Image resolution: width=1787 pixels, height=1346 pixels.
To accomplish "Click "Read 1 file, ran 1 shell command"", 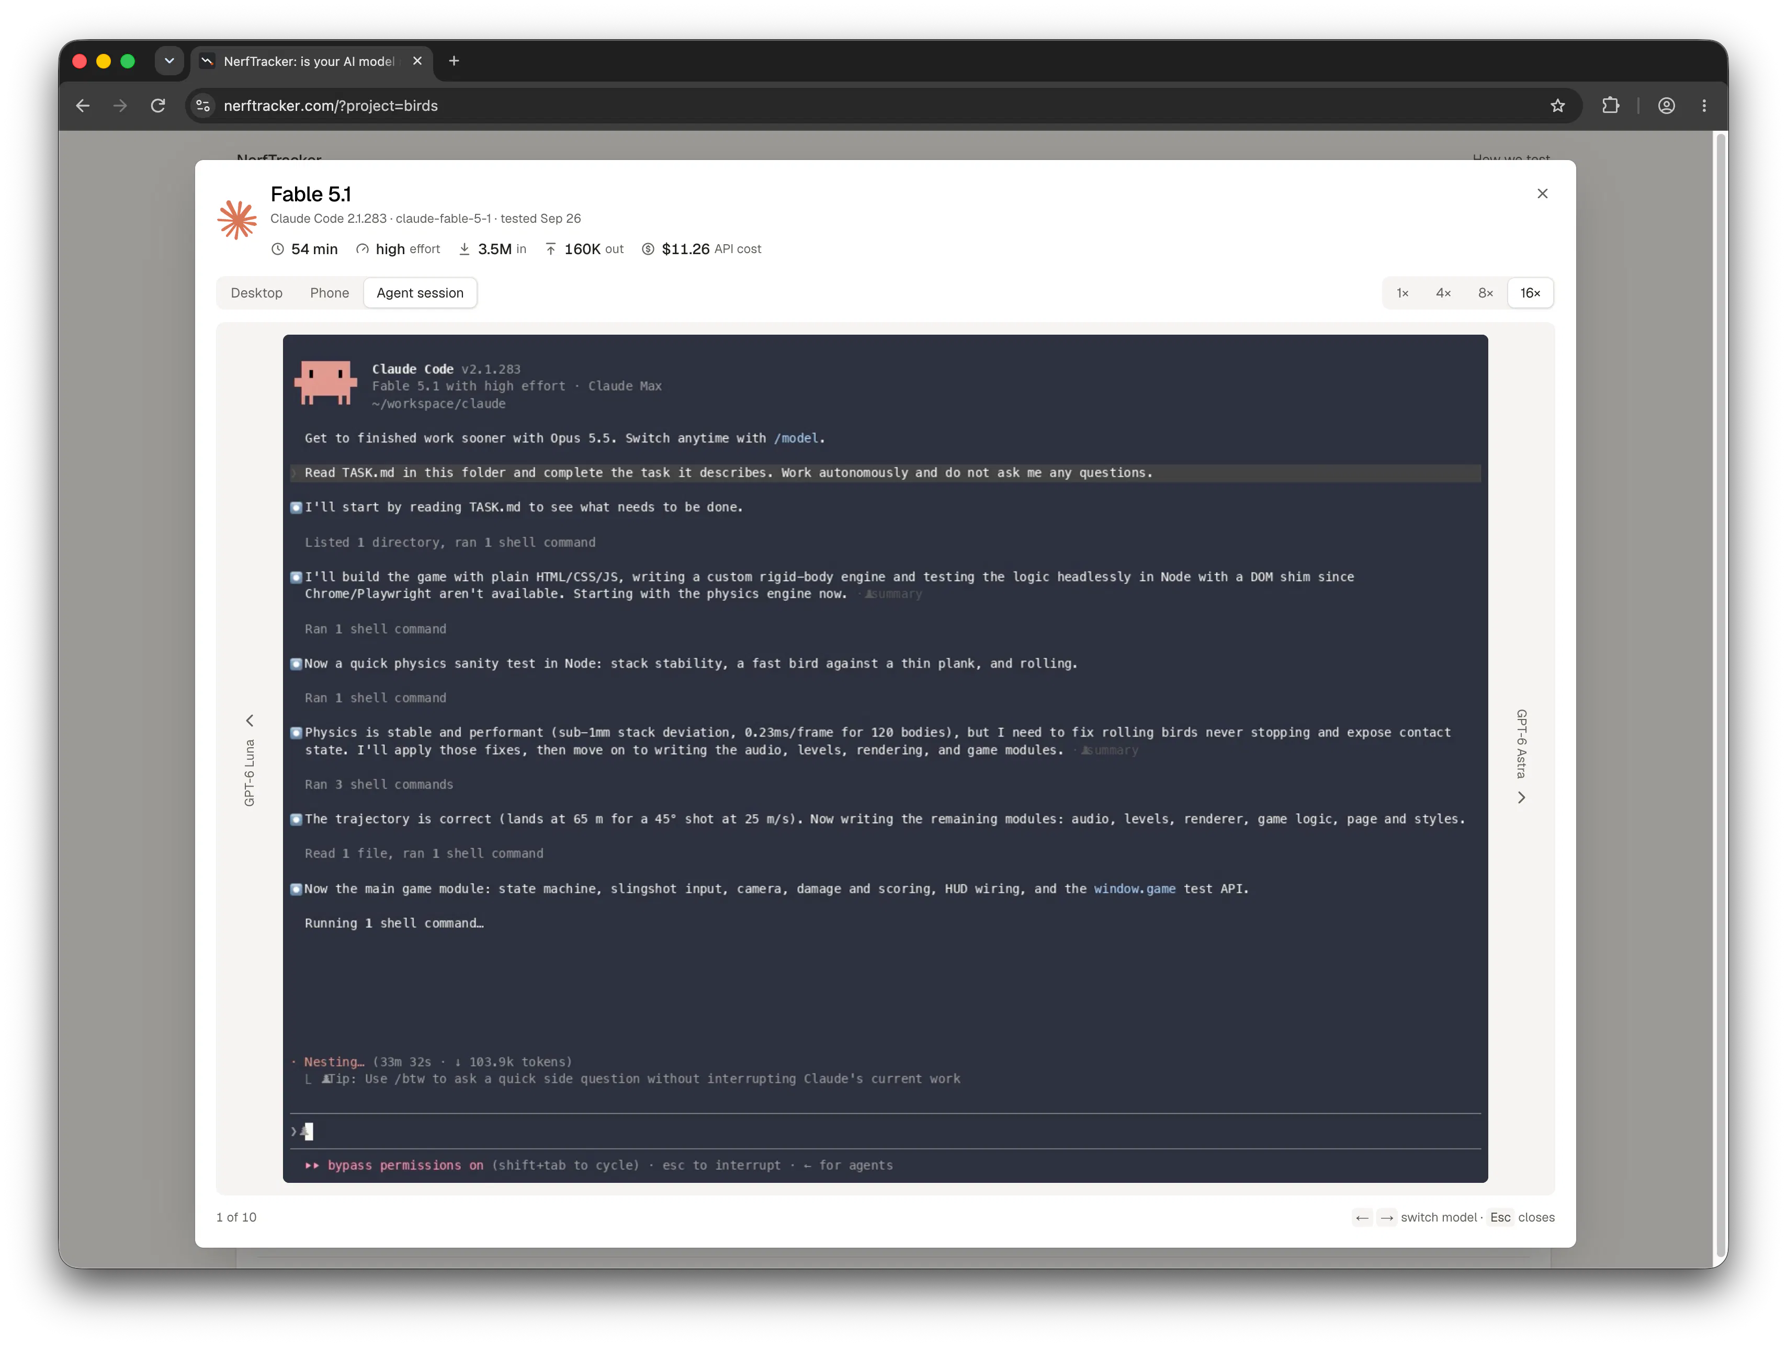I will [x=424, y=853].
